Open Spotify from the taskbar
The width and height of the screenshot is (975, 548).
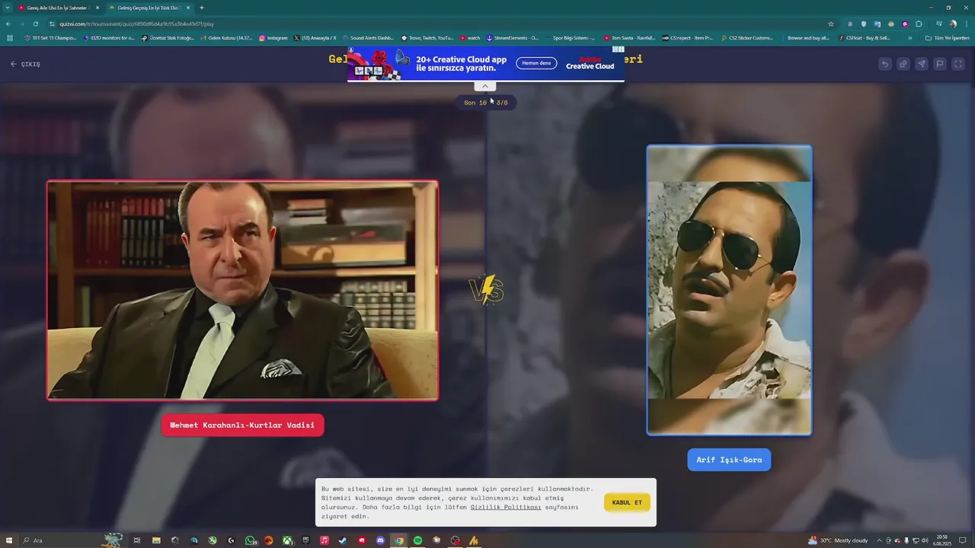pos(417,540)
